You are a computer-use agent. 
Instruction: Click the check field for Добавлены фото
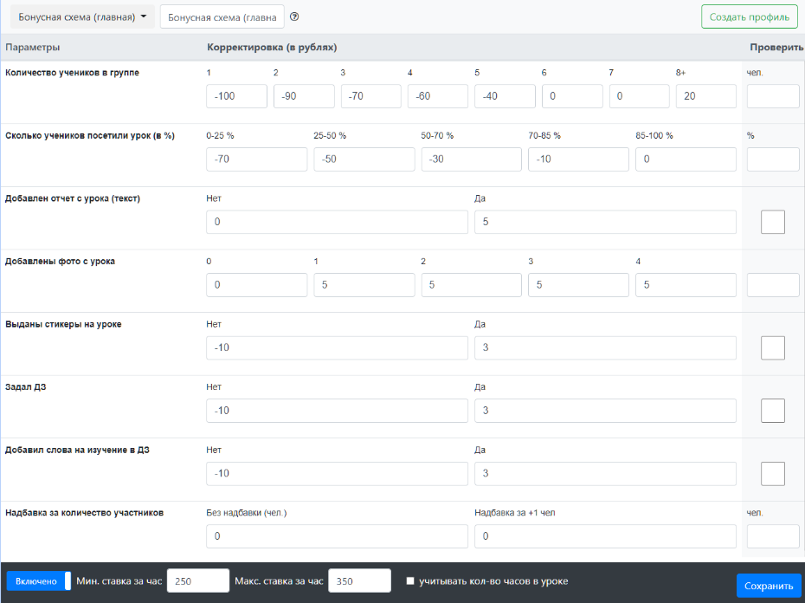pos(773,285)
